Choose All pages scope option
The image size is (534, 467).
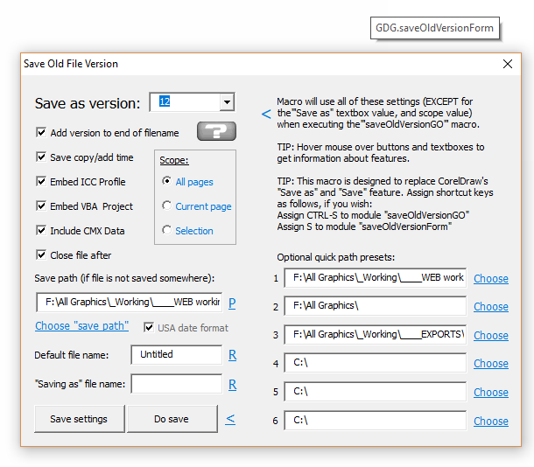(167, 182)
